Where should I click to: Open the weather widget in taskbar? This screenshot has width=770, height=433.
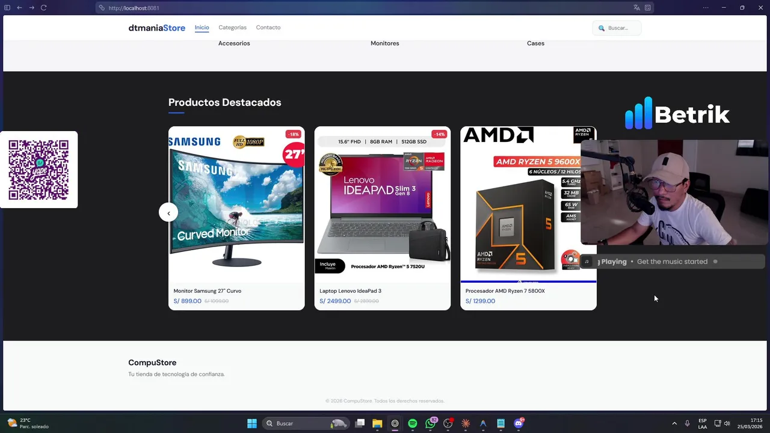27,423
